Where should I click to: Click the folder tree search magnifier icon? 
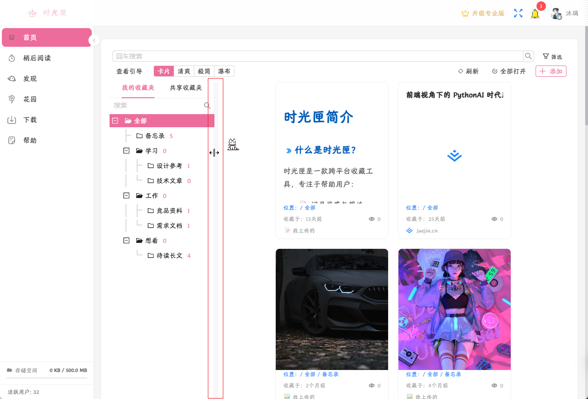pyautogui.click(x=207, y=106)
